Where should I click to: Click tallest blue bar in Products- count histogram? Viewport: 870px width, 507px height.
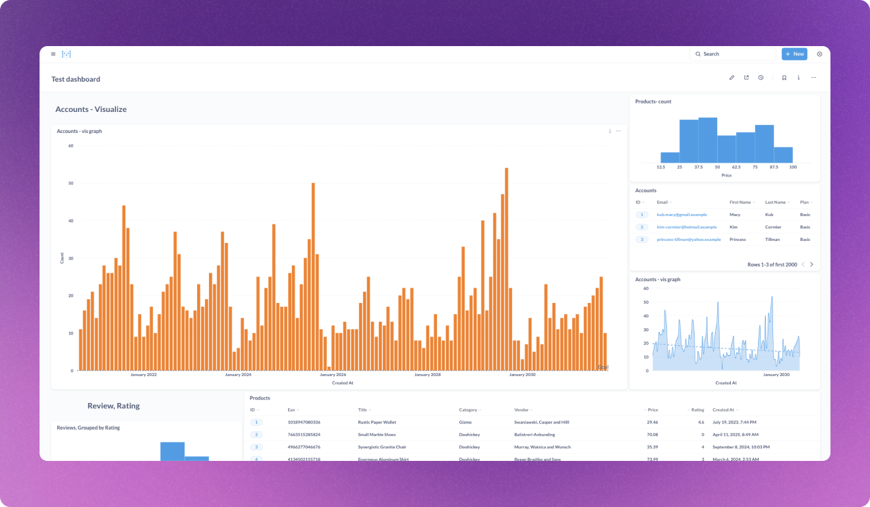tap(708, 140)
